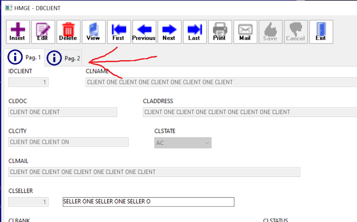Click the IDCLIENT number field
Image resolution: width=357 pixels, height=222 pixels.
(28, 82)
